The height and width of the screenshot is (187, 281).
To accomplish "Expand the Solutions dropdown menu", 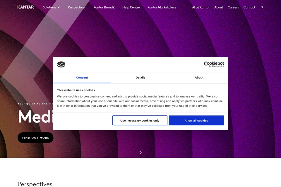I will click(51, 7).
